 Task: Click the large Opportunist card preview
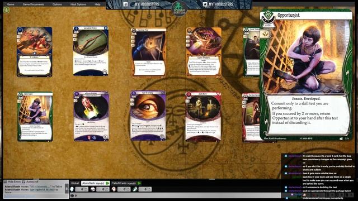306,75
